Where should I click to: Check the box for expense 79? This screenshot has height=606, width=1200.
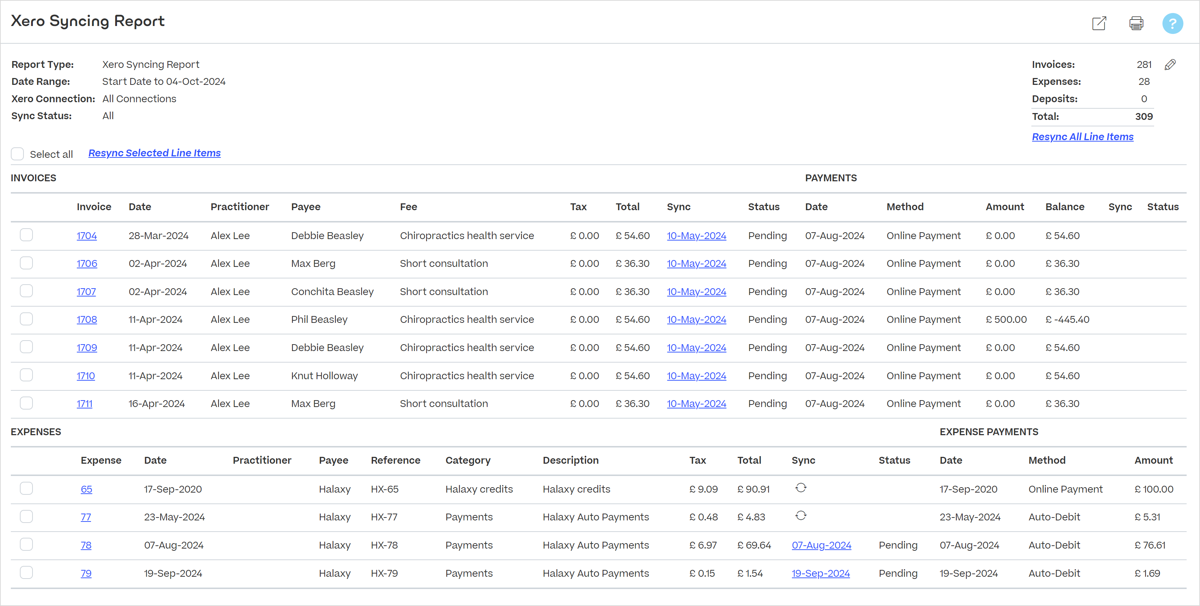click(x=26, y=572)
